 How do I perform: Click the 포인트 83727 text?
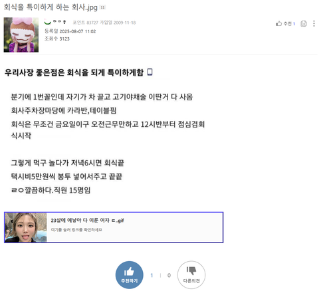tap(86, 23)
